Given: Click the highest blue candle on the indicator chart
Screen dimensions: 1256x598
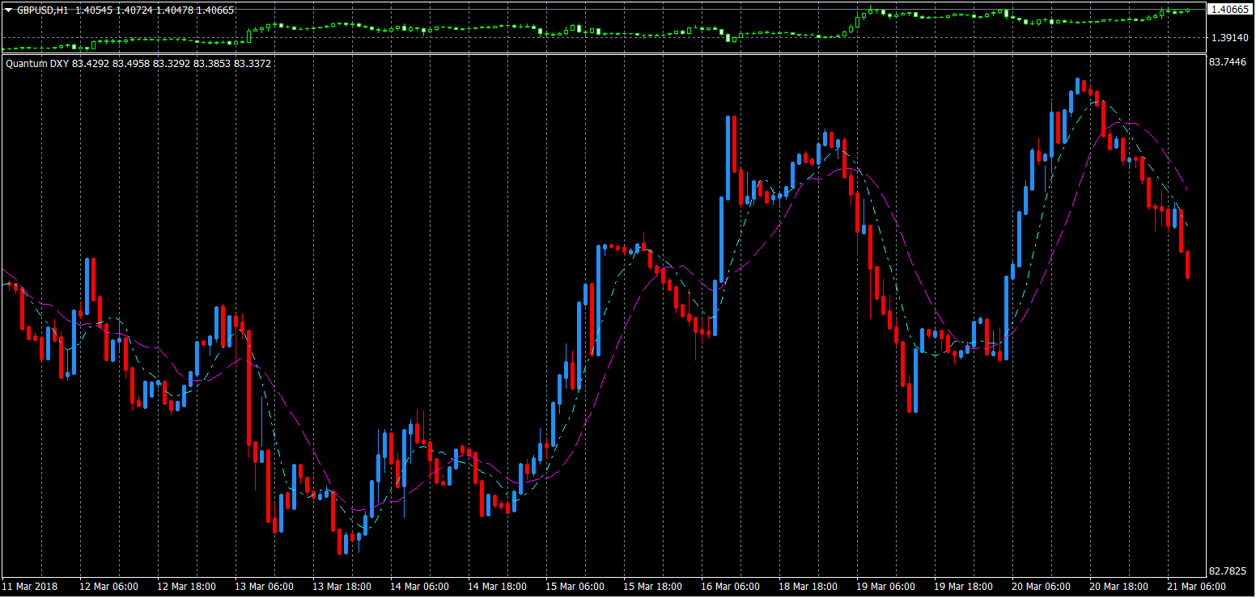Looking at the screenshot, I should pyautogui.click(x=1078, y=85).
